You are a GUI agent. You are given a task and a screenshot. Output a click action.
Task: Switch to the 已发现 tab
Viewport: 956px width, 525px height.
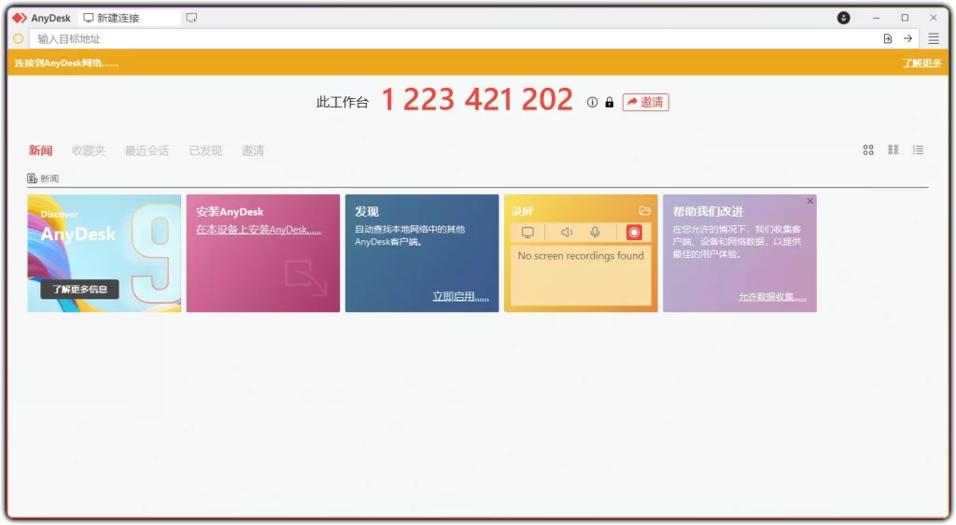pyautogui.click(x=205, y=150)
